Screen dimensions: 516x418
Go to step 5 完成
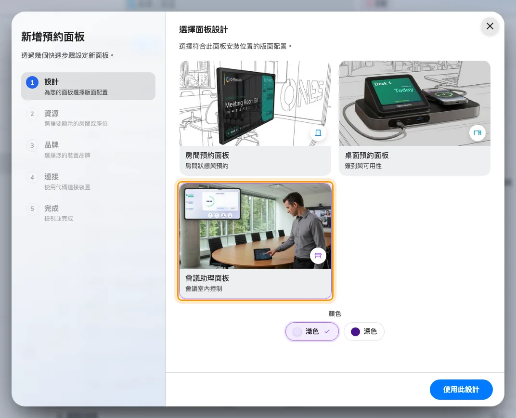tap(88, 213)
